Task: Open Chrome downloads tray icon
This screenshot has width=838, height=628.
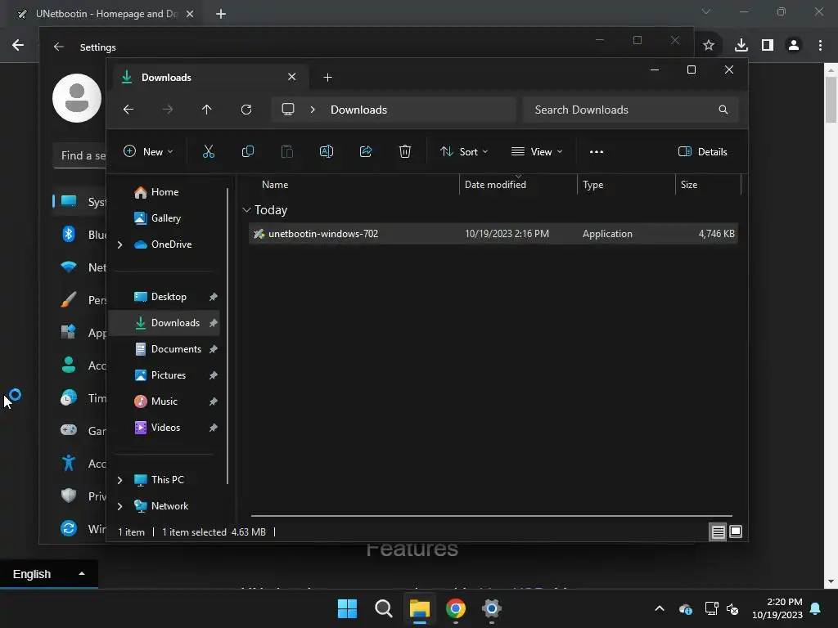Action: tap(741, 46)
